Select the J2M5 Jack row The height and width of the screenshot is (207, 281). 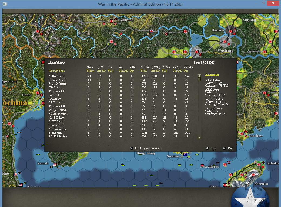click(119, 87)
